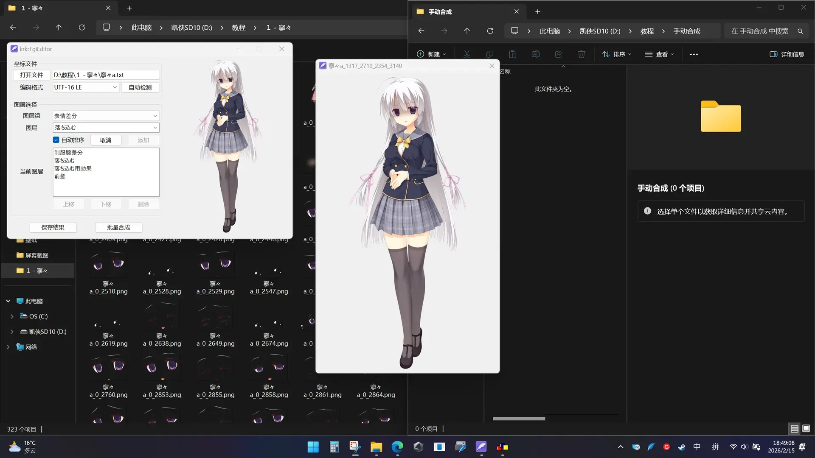The image size is (815, 458).
Task: Open the 新建 menu
Action: coord(432,54)
